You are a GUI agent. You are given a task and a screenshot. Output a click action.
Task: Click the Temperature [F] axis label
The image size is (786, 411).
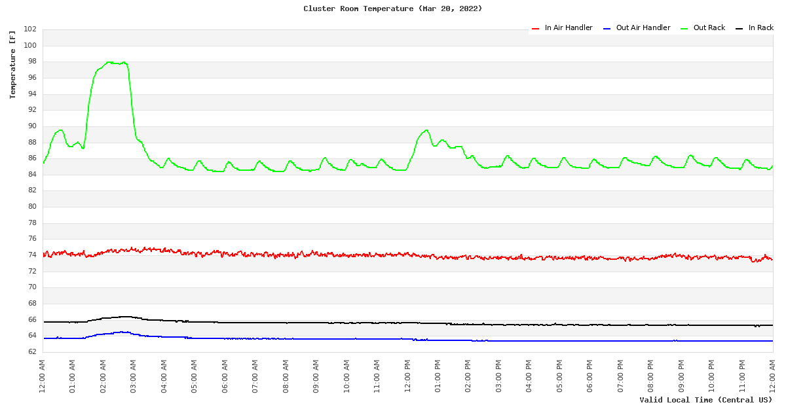coord(12,64)
